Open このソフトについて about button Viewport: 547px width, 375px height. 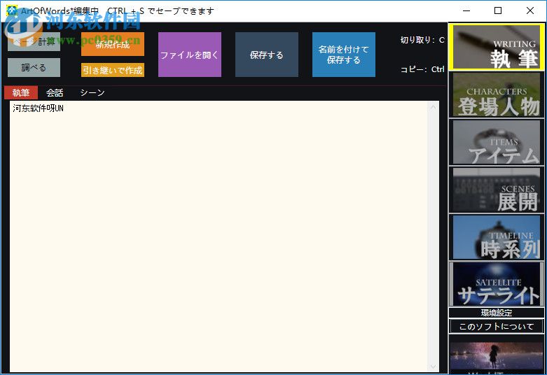497,327
